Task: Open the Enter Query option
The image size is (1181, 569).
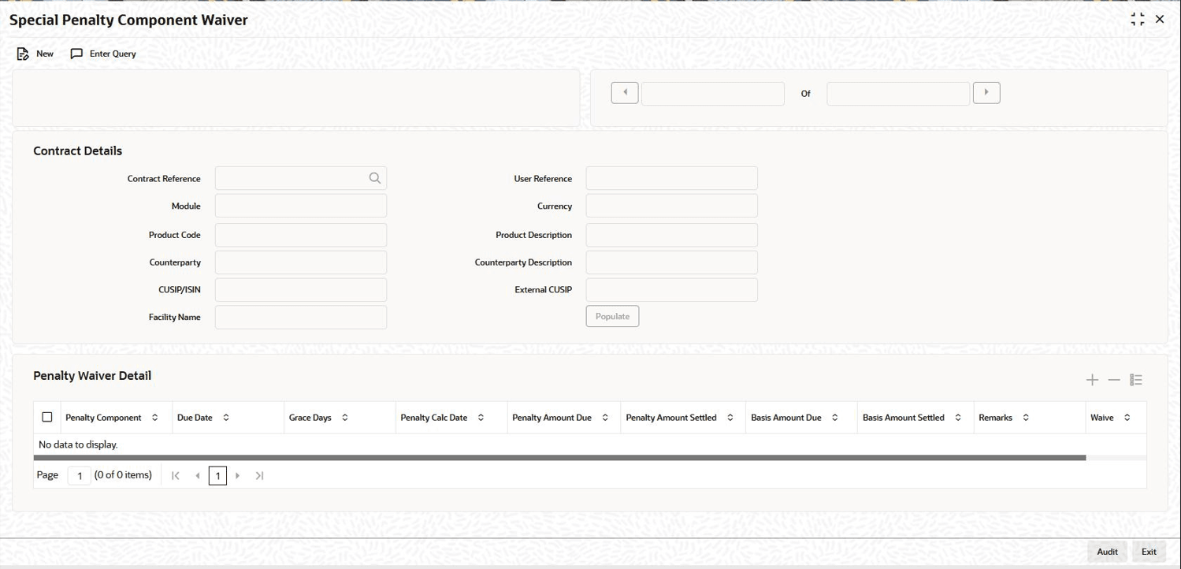Action: click(103, 54)
